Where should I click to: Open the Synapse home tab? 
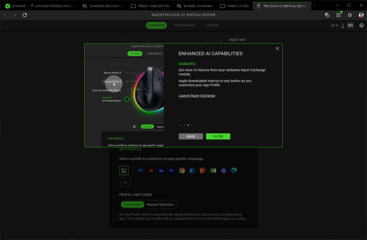15,6
